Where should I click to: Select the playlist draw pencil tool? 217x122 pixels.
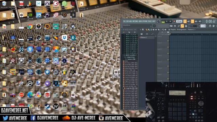(146, 29)
